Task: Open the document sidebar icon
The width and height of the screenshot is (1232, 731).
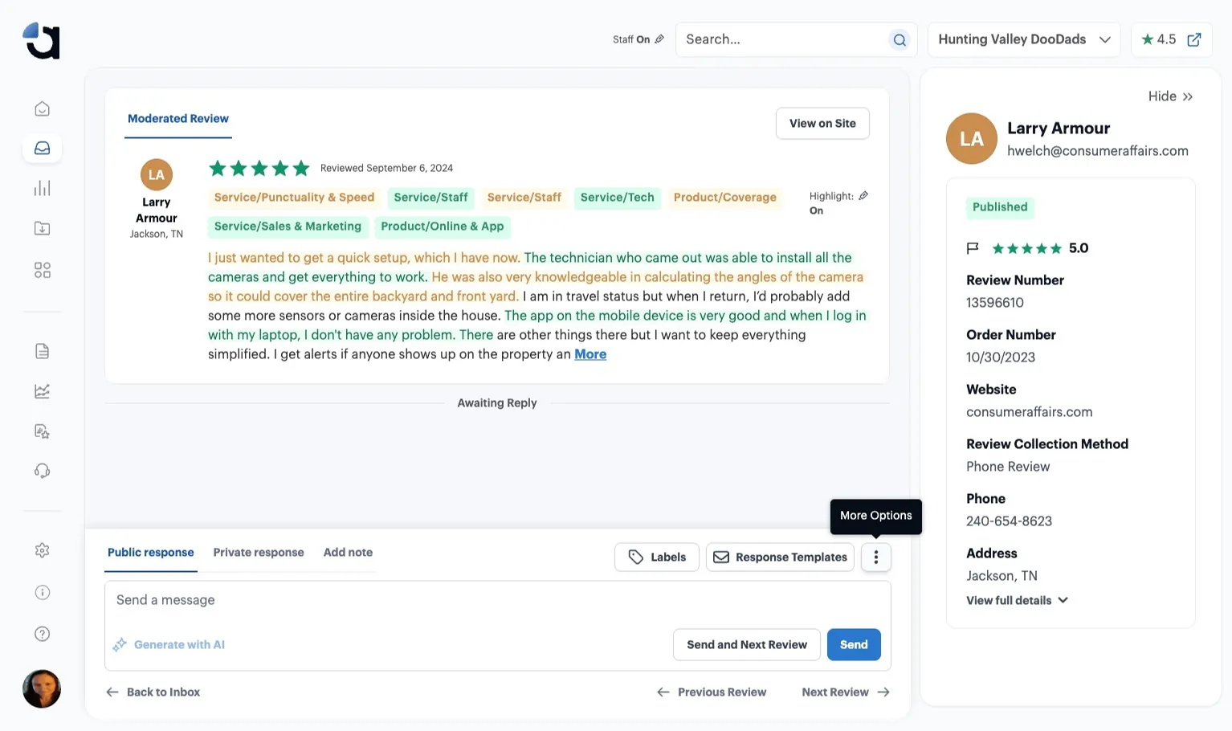Action: coord(43,351)
